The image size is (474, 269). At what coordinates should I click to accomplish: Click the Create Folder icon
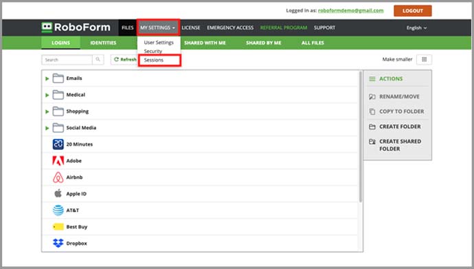(372, 127)
